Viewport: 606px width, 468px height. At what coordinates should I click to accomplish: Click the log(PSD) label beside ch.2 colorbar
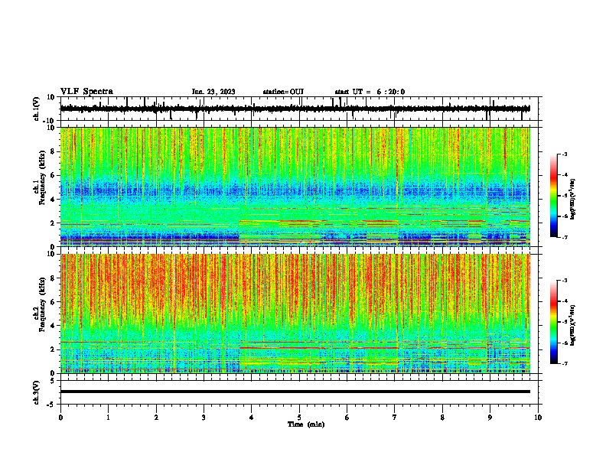coord(573,325)
